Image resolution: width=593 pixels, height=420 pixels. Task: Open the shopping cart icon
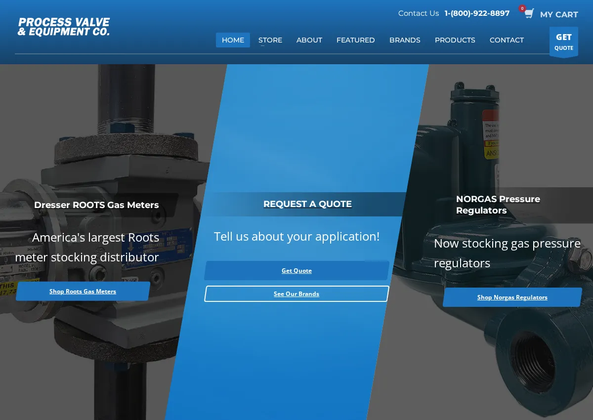click(x=529, y=14)
